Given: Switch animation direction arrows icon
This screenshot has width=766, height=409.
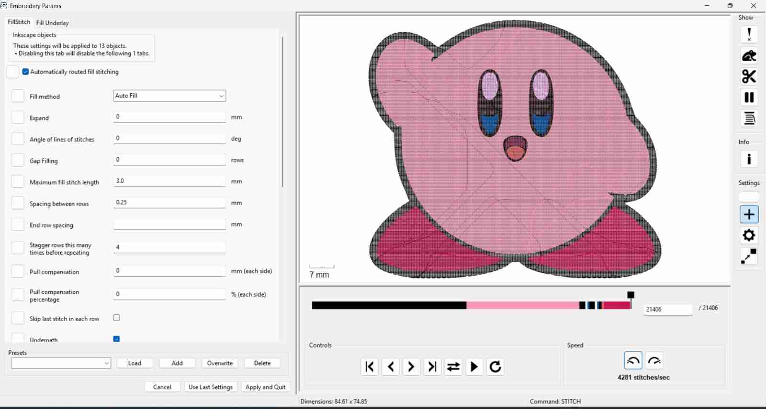Looking at the screenshot, I should (x=453, y=366).
